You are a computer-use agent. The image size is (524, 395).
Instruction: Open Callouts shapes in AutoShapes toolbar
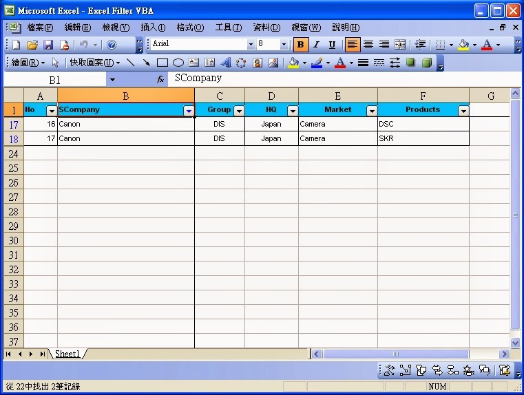[x=485, y=370]
